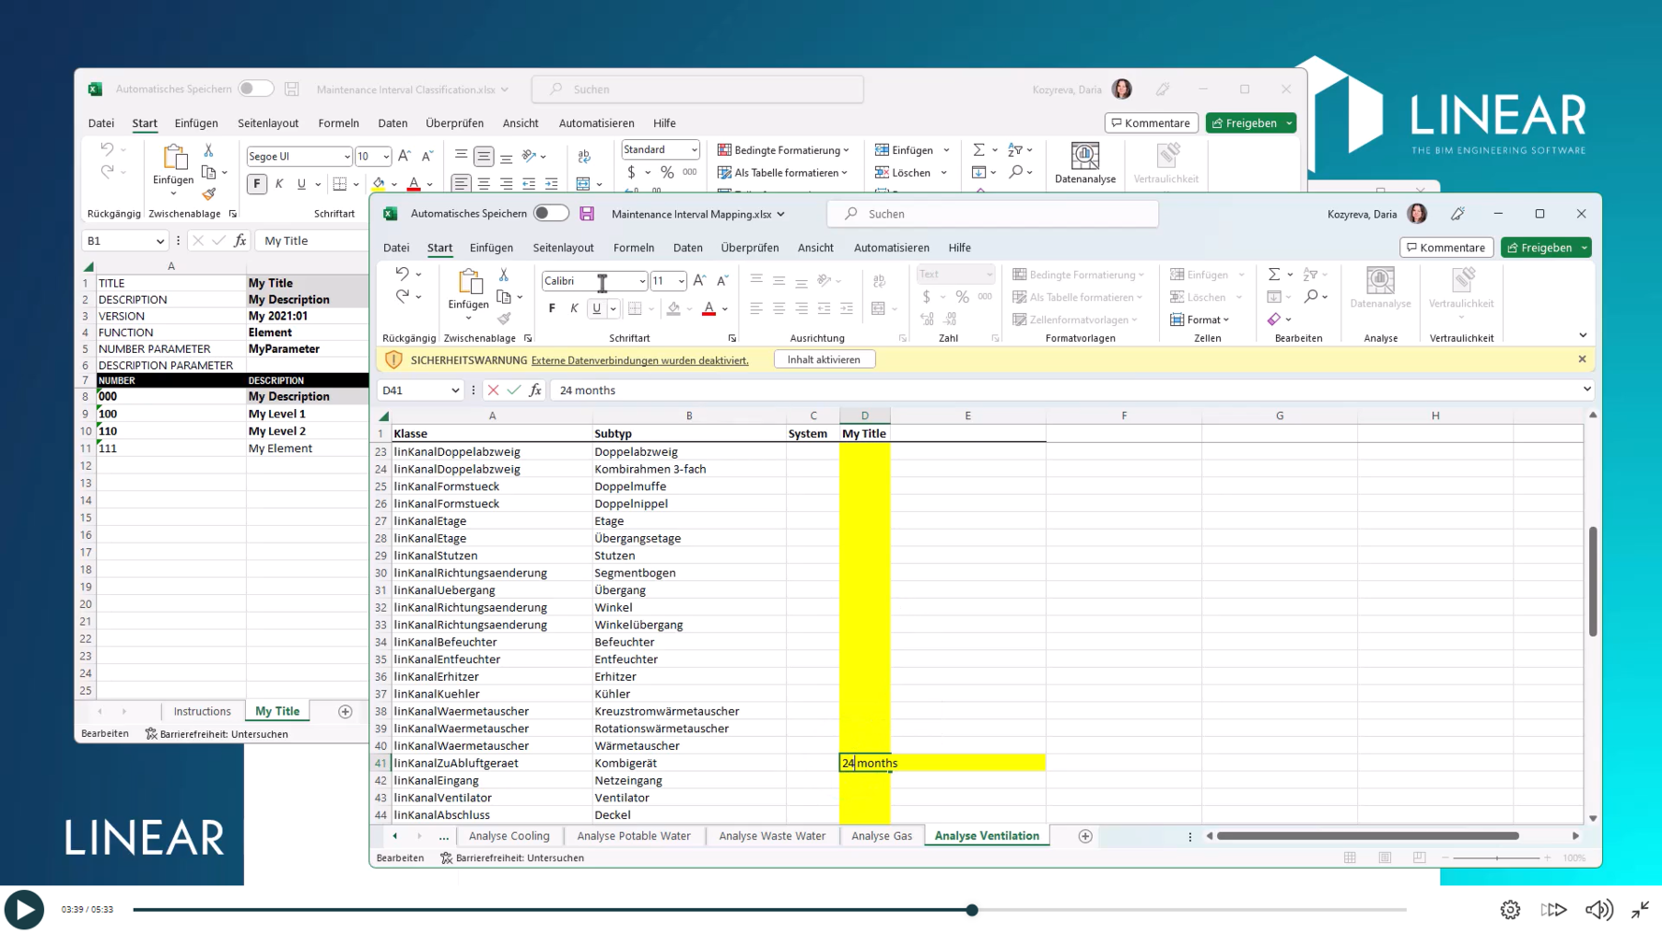Image resolution: width=1662 pixels, height=934 pixels.
Task: Click the font color A icon
Action: pyautogui.click(x=709, y=308)
